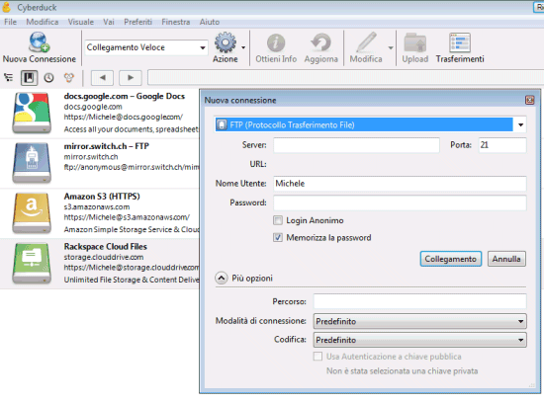Image resolution: width=544 pixels, height=404 pixels.
Task: Click the s3.amazonaws.com hostname text
Action: [x=97, y=207]
